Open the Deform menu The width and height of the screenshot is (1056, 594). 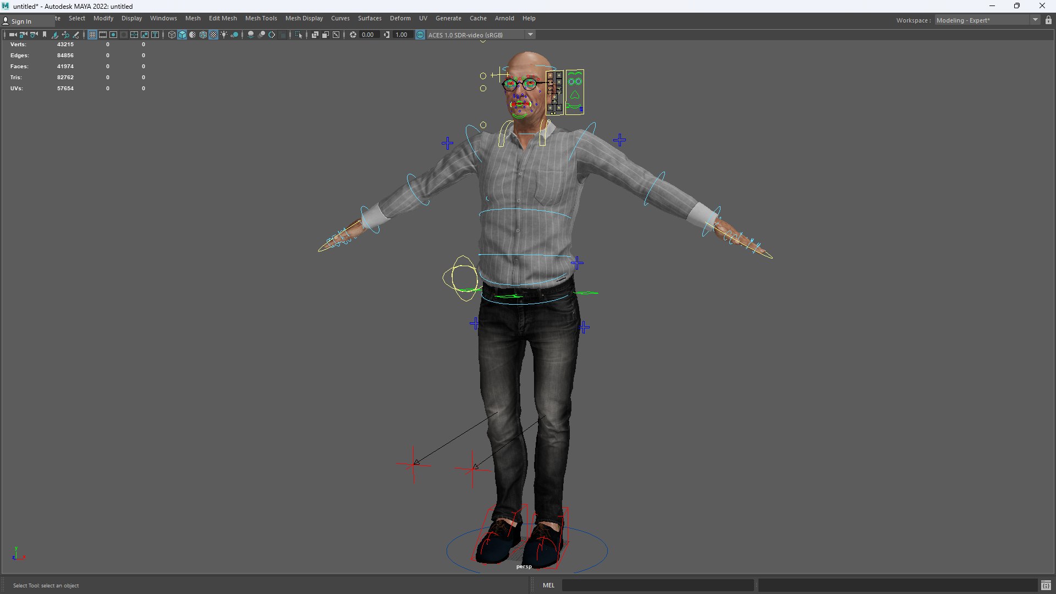pyautogui.click(x=400, y=18)
